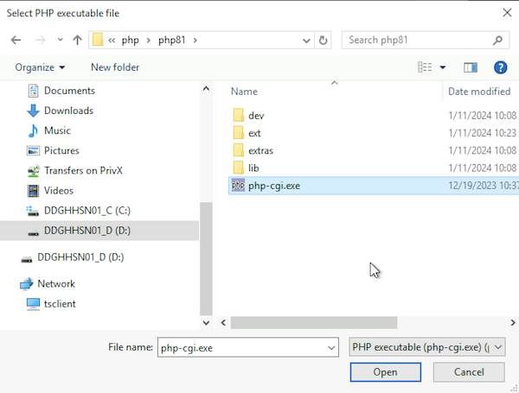Expand the address bar previous locations dropdown
This screenshot has width=519, height=393.
coord(306,40)
